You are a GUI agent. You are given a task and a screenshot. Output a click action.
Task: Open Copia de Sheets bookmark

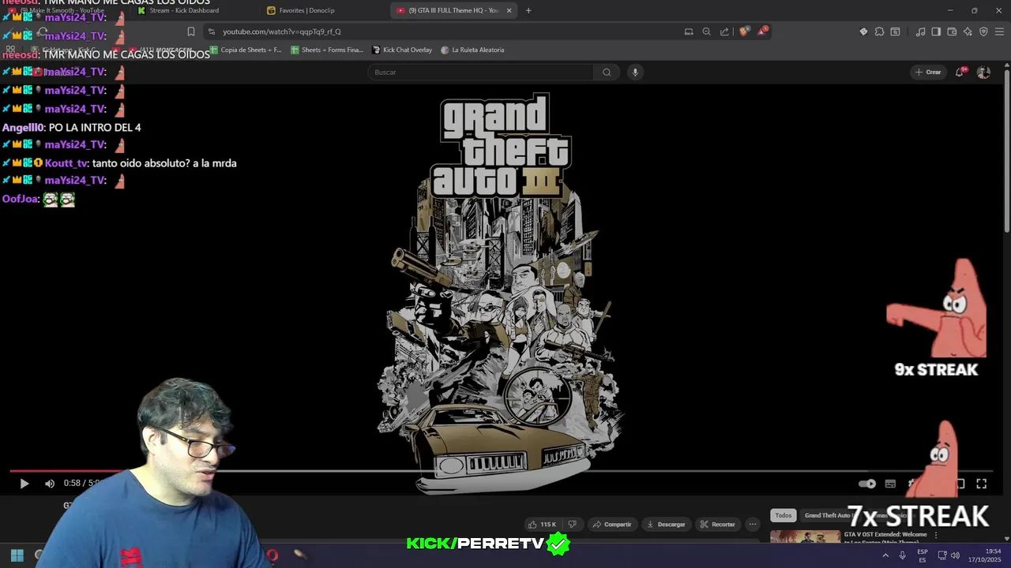click(246, 50)
